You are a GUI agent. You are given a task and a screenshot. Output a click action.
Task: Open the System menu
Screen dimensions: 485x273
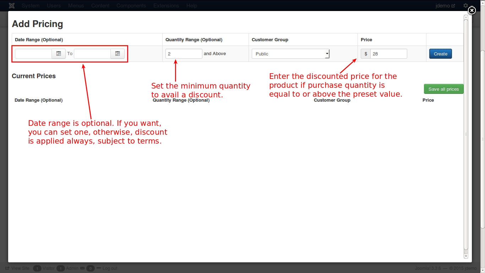31,6
